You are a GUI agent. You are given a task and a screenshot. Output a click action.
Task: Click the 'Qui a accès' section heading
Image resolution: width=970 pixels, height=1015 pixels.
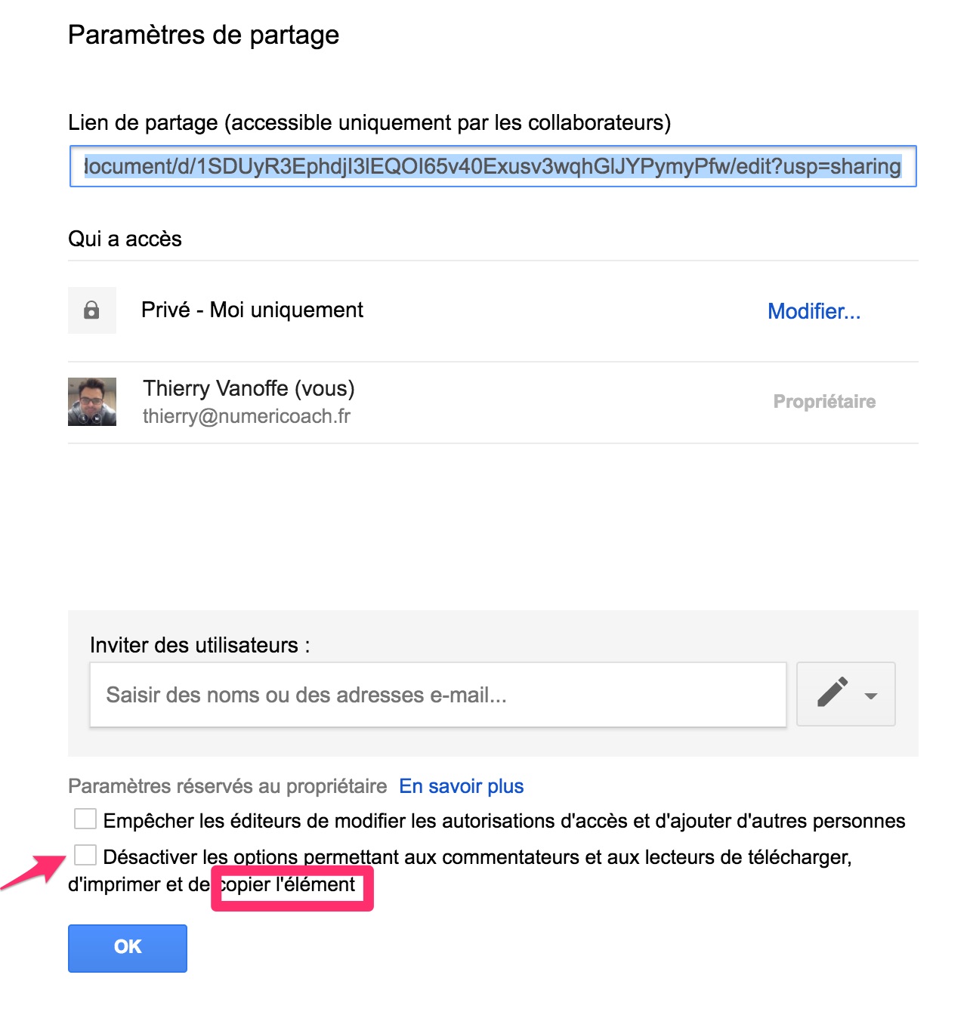125,239
